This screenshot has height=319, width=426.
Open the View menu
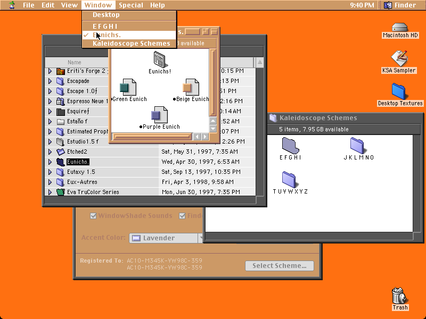point(69,5)
